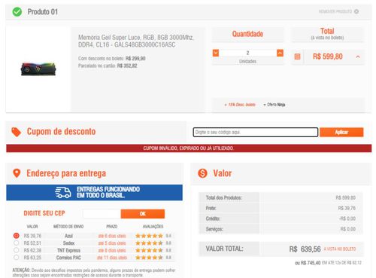
Task: Click the R$ 599,80 product total price
Action: (x=328, y=57)
